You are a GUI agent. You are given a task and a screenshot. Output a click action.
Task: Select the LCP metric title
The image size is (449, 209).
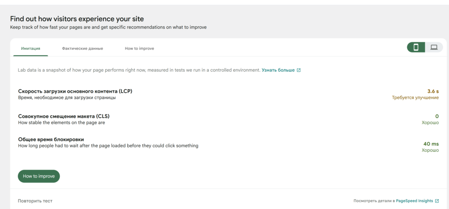coord(75,91)
